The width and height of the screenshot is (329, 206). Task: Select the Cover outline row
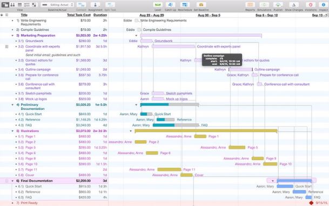click(54, 175)
